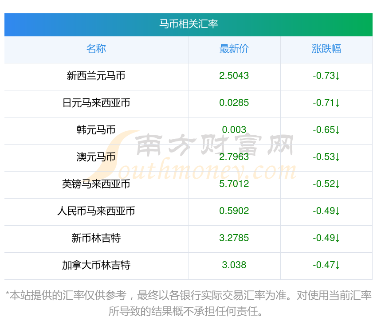This screenshot has height=325, width=377.
Task: Click the price value 5.7012
Action: coord(234,184)
